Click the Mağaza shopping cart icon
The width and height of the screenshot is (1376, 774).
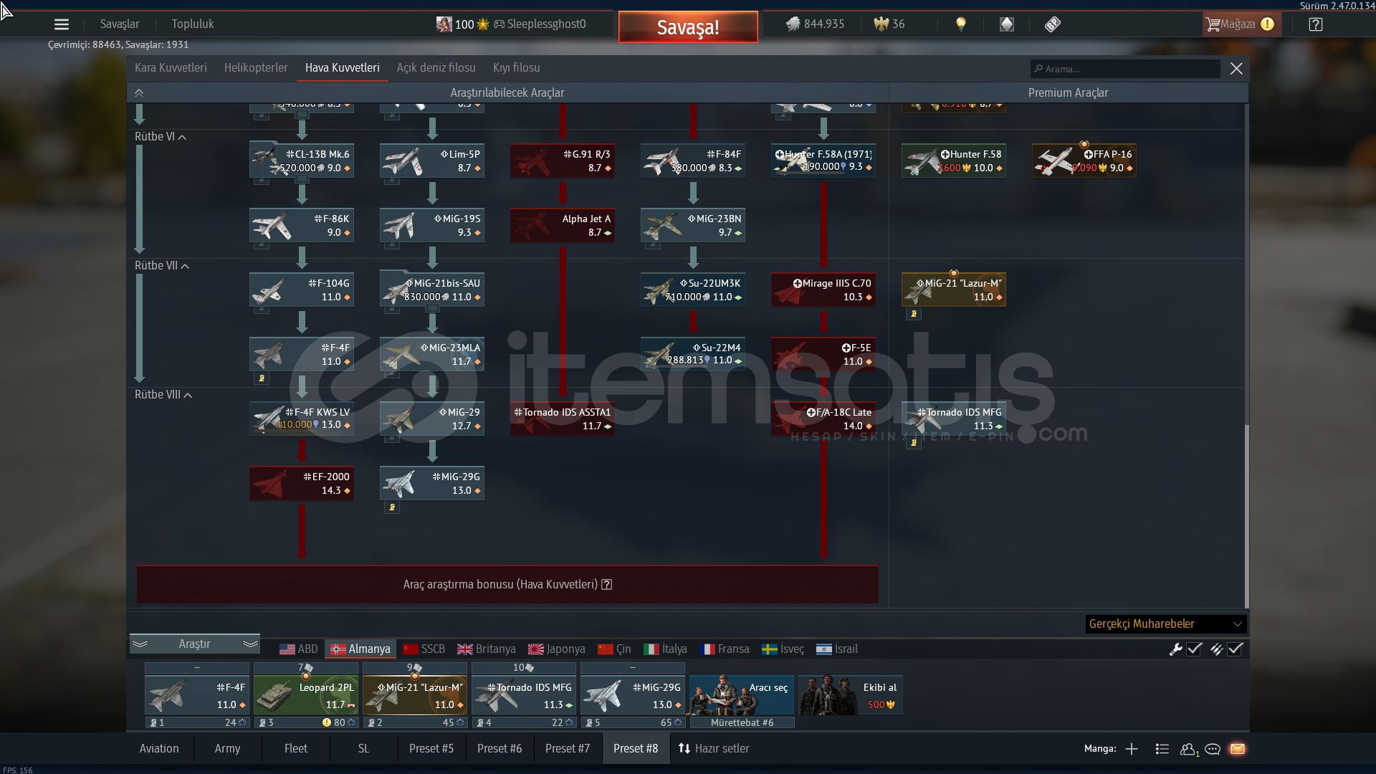coord(1213,24)
